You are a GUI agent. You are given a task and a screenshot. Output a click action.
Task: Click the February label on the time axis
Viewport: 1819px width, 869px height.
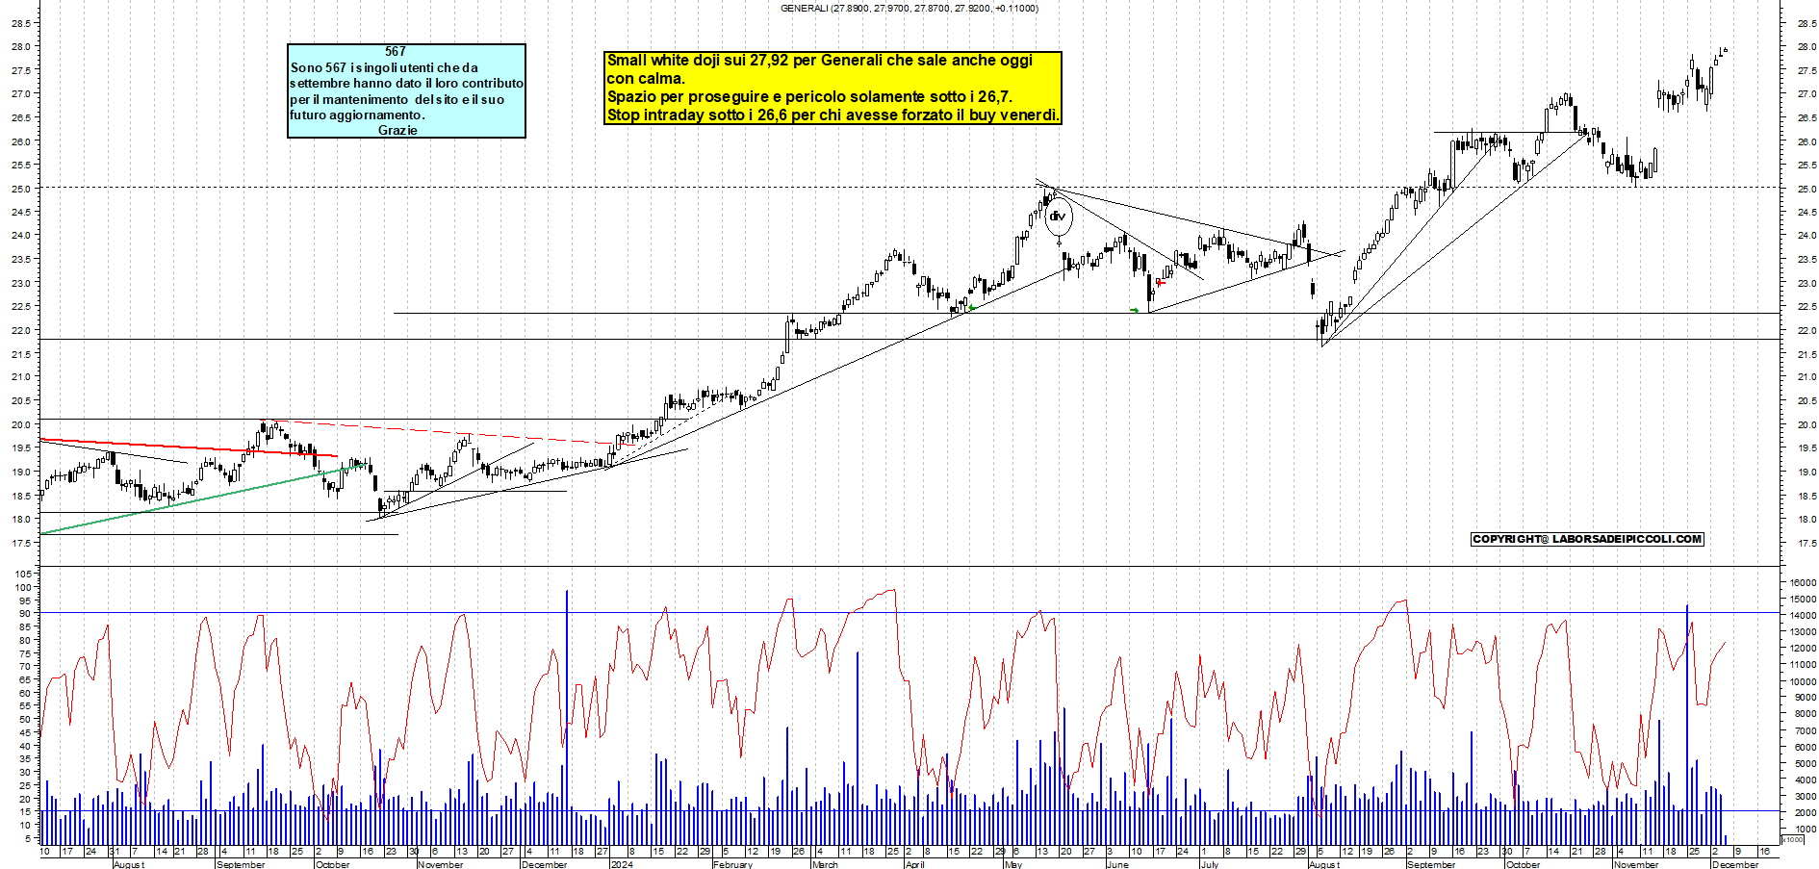point(732,864)
